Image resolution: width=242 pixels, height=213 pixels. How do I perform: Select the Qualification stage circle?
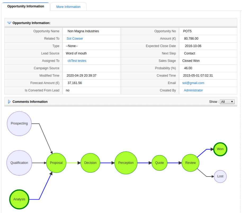click(x=19, y=163)
